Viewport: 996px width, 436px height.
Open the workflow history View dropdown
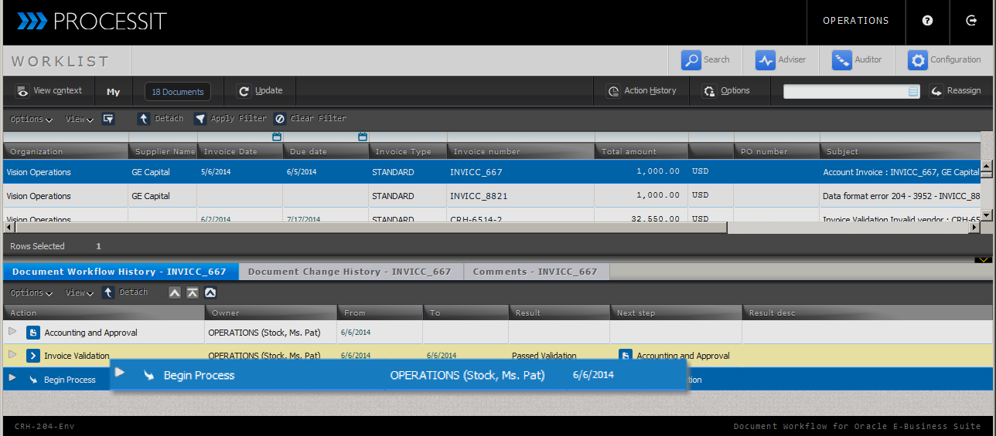click(79, 293)
